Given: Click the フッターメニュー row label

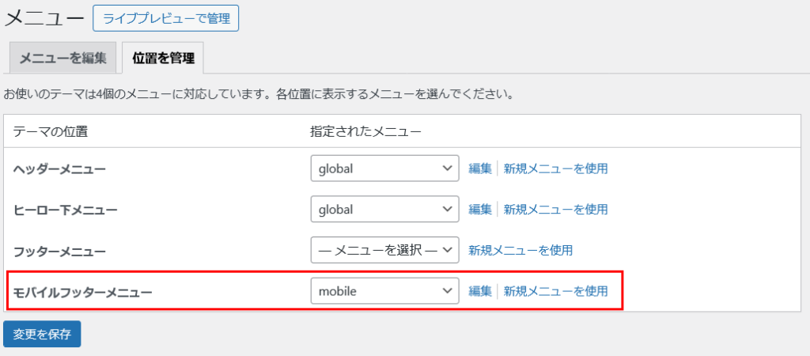Looking at the screenshot, I should [59, 252].
